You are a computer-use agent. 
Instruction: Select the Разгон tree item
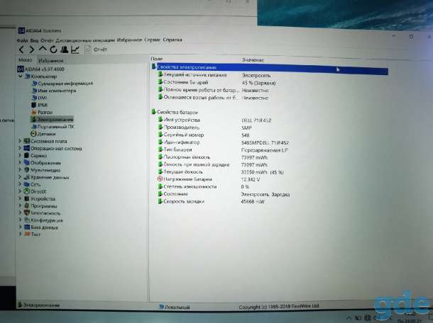tap(42, 112)
